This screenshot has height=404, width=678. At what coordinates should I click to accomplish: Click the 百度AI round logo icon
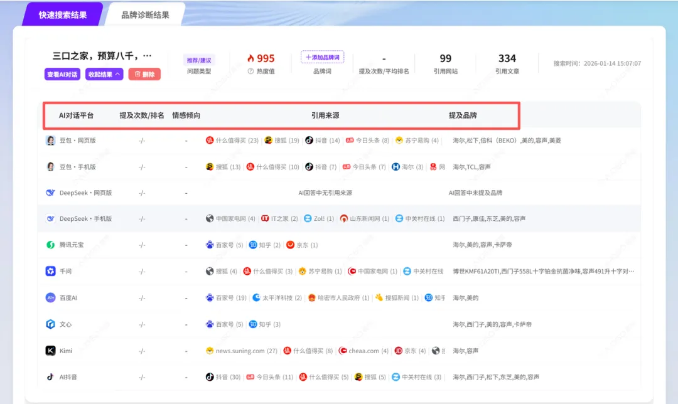[x=50, y=297]
